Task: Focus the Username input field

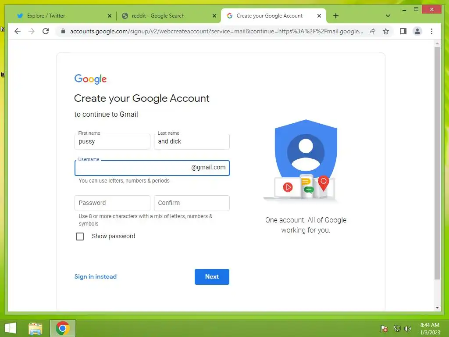Action: (x=152, y=168)
